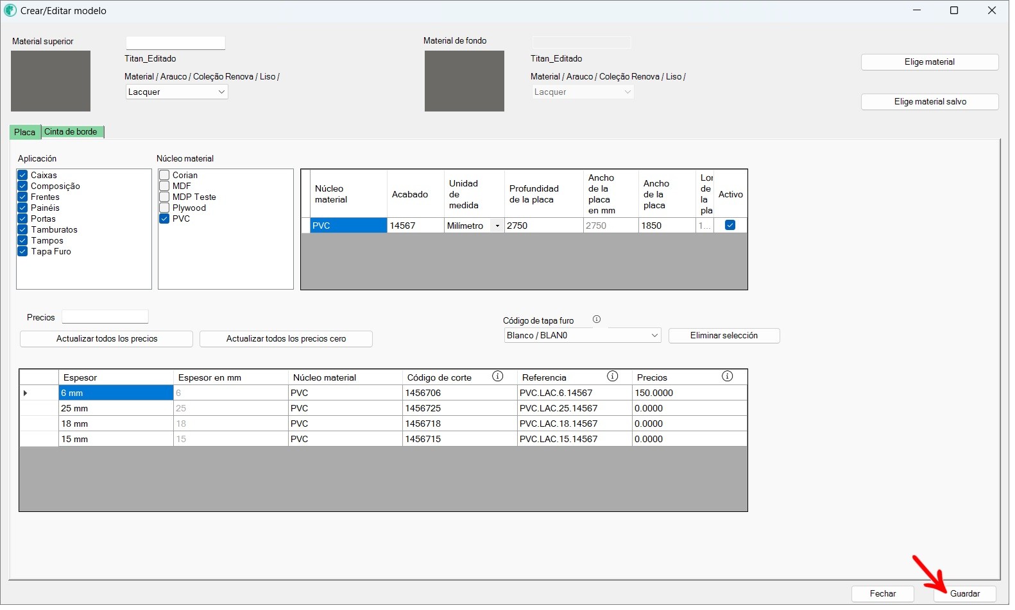Screen dimensions: 1015x610
Task: Select the Placa tab
Action: pos(24,133)
